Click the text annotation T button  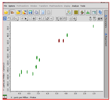click(x=57, y=18)
